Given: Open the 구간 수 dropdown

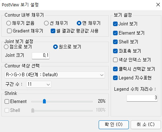Looking at the screenshot, I should 39,84.
